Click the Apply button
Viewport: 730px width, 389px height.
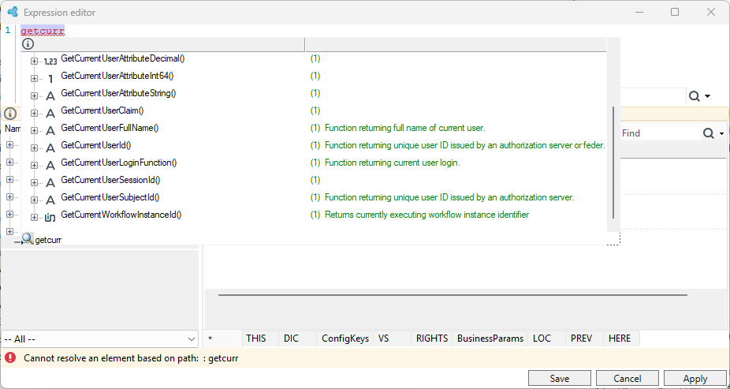coord(695,378)
